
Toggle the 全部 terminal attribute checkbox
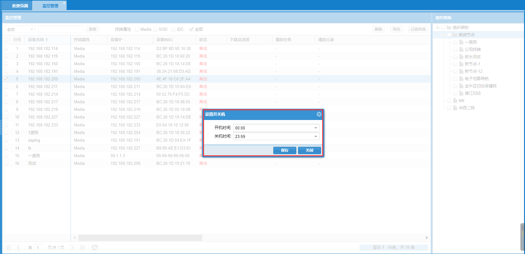click(x=191, y=29)
